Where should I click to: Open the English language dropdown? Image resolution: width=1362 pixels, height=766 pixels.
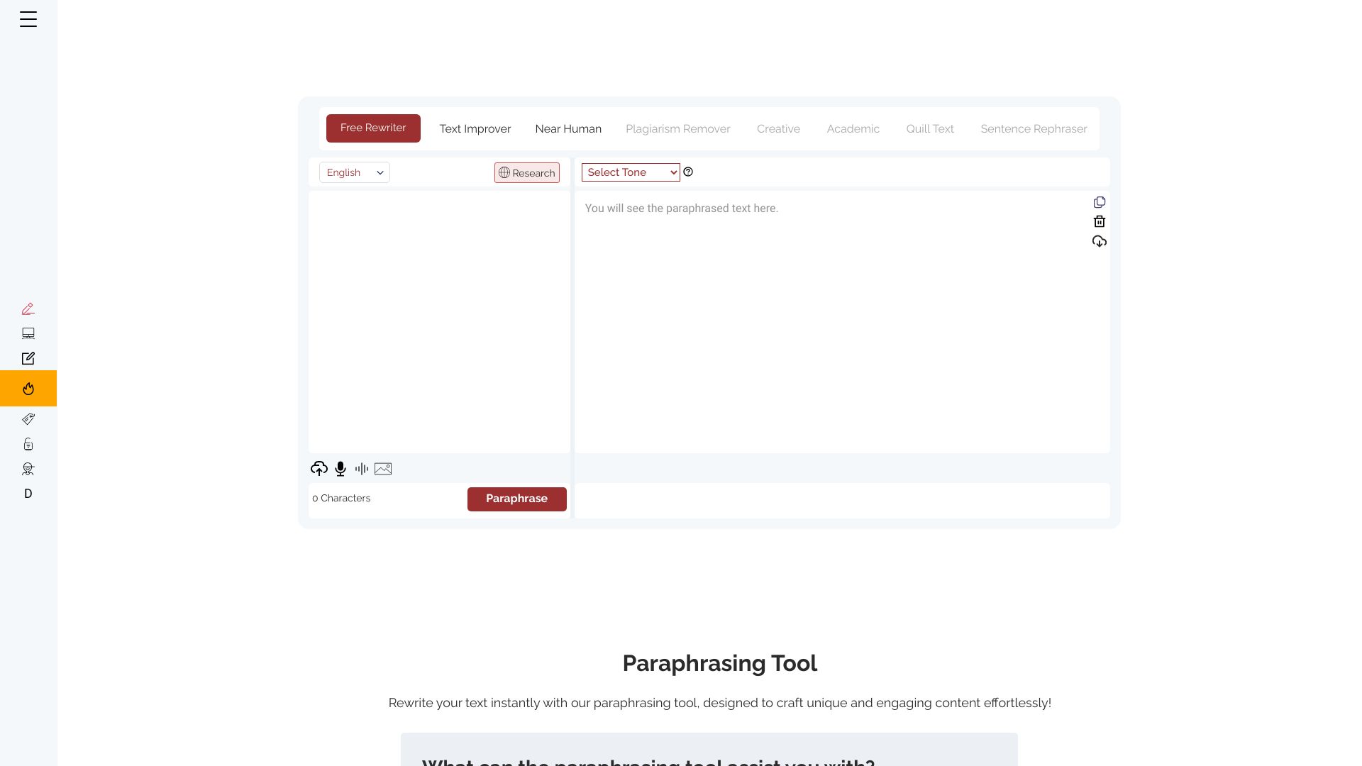click(x=355, y=171)
